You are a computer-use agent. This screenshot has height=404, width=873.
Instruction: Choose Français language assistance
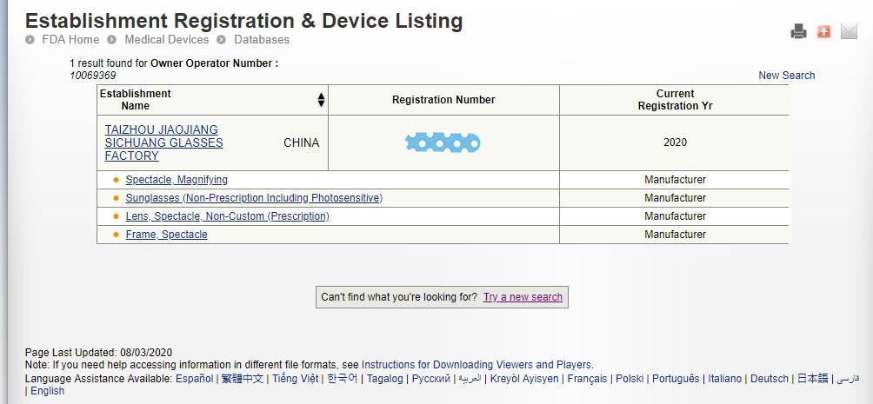(587, 379)
